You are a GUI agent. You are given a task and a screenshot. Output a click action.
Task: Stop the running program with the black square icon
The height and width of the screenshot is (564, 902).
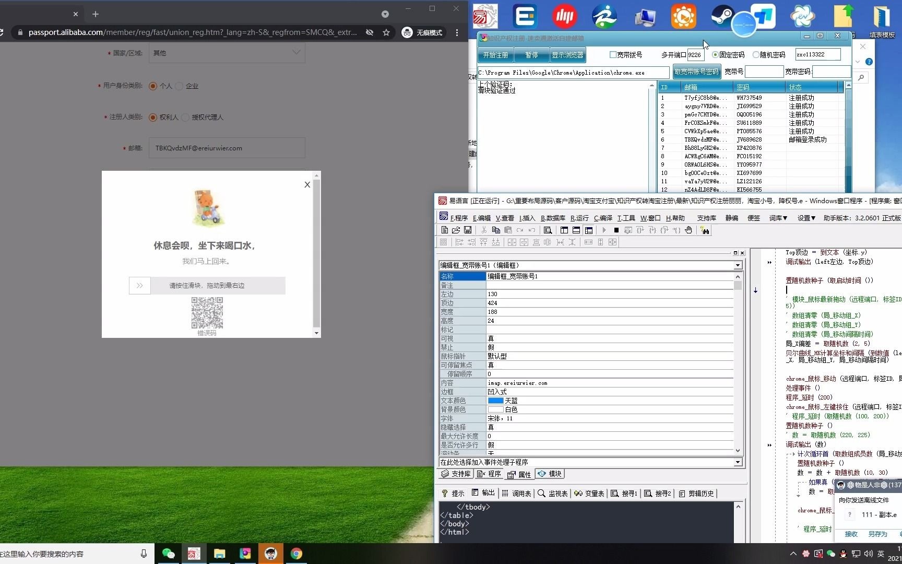[616, 230]
